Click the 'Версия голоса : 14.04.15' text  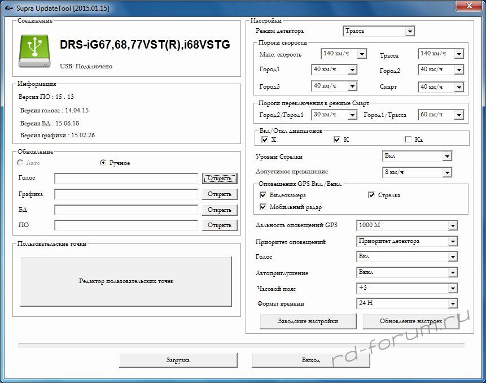pos(54,110)
